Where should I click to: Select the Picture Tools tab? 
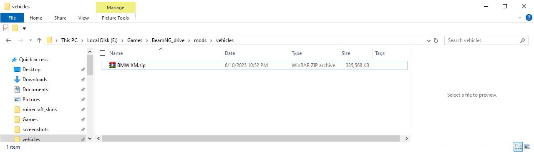coord(116,18)
